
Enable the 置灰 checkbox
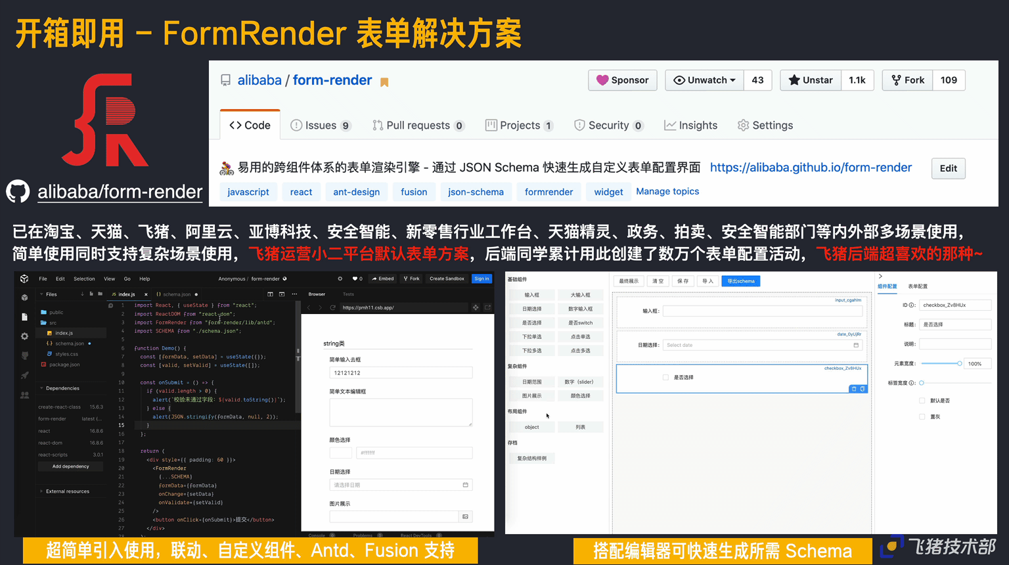[x=922, y=417]
